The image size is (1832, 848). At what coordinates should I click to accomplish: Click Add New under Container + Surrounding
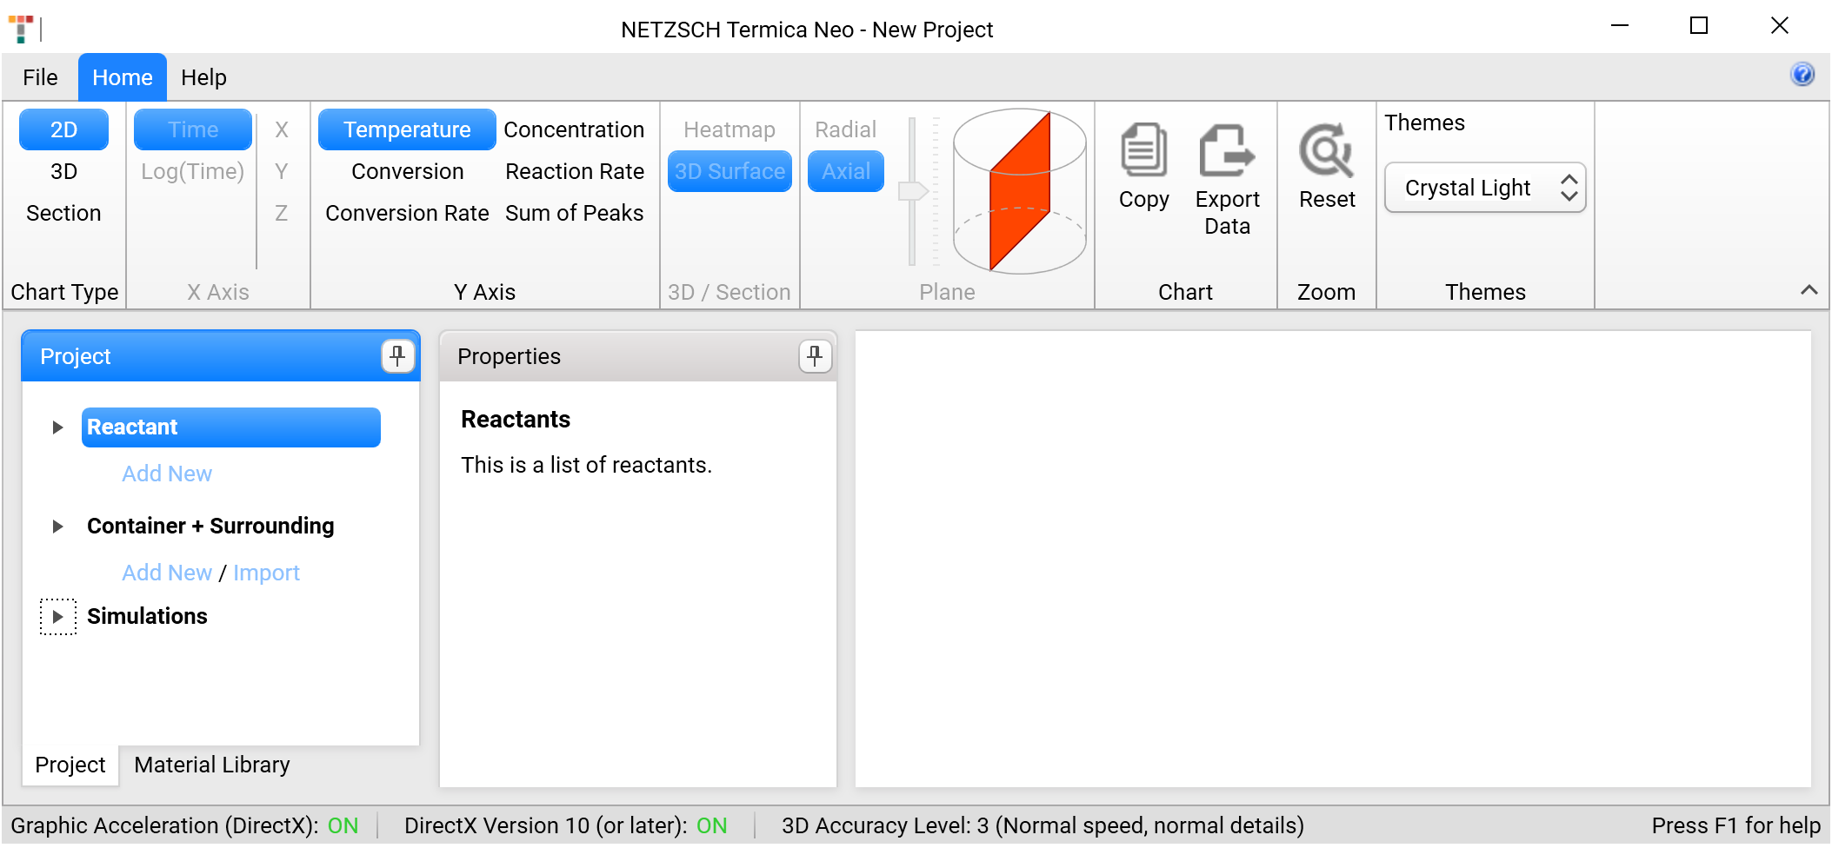click(x=167, y=573)
